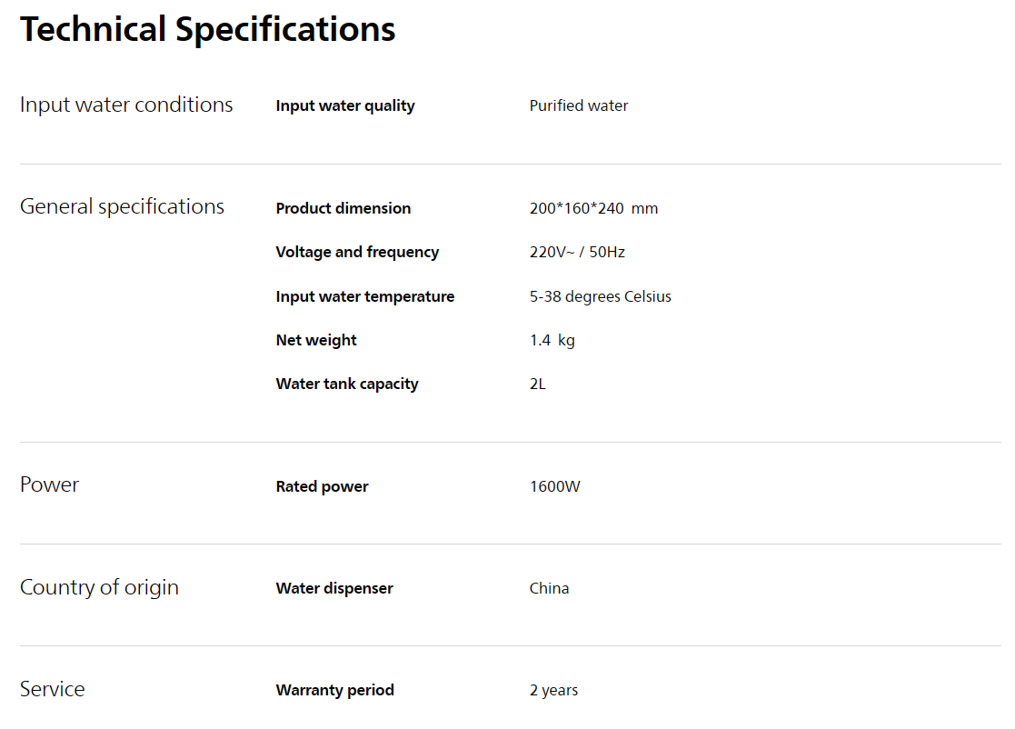Select the Rated power label
Screen dimensions: 1015x729
(322, 486)
